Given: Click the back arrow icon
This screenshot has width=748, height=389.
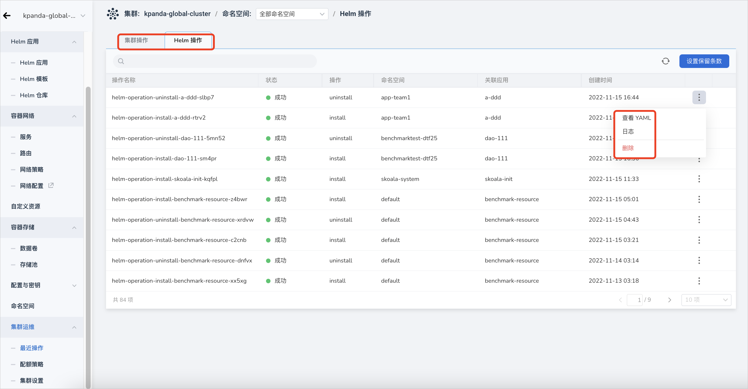Looking at the screenshot, I should tap(7, 16).
